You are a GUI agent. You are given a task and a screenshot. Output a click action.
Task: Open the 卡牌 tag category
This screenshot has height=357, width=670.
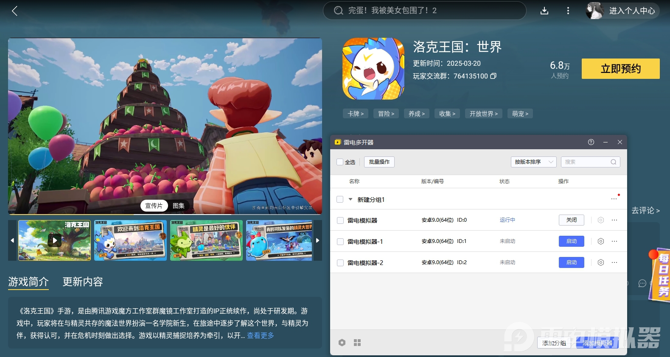(x=356, y=114)
